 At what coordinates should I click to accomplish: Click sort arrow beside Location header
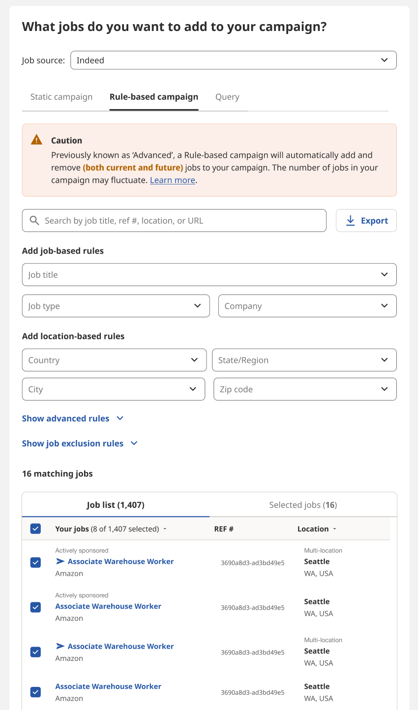pos(335,529)
